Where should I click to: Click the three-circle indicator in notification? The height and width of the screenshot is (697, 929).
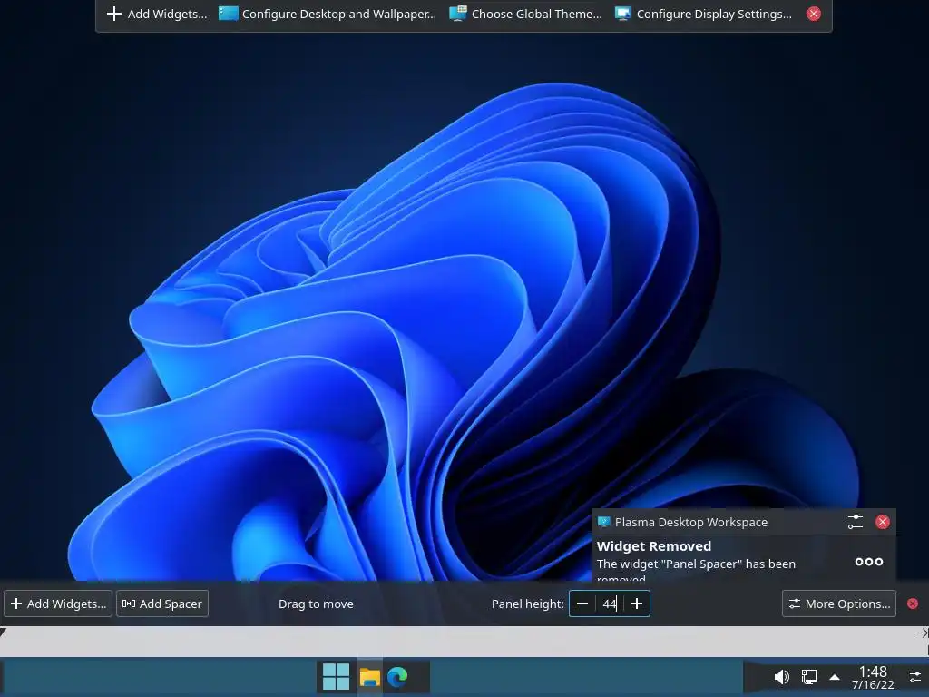pyautogui.click(x=869, y=561)
